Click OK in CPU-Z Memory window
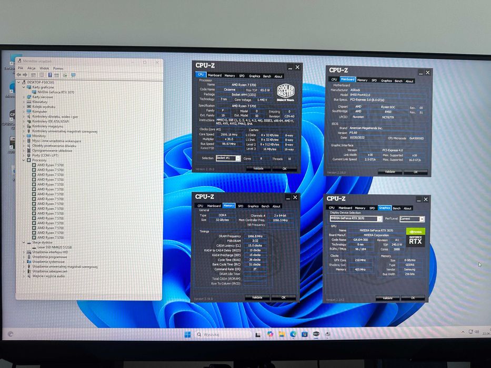Screen dimensions: 491x368 pyautogui.click(x=283, y=298)
